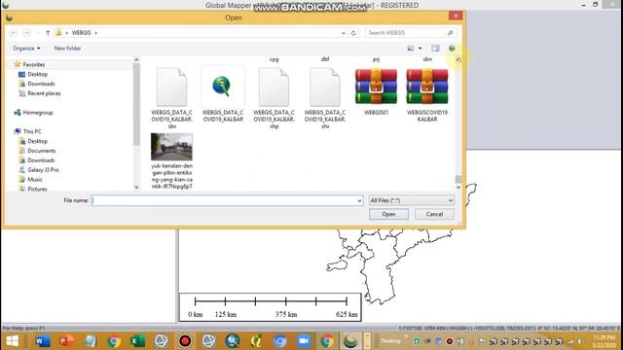This screenshot has width=623, height=350.
Task: Select the WEBGIS01 WinRAR archive
Action: pos(376,87)
